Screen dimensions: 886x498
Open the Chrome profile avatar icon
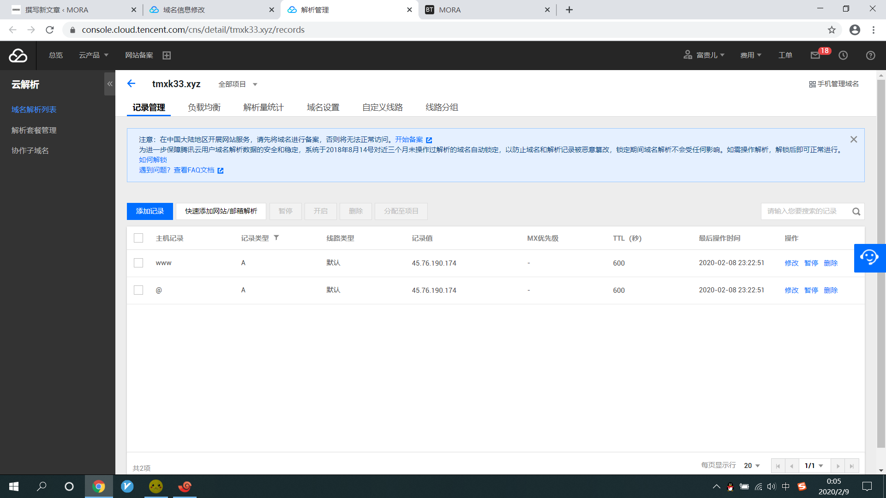pos(855,30)
